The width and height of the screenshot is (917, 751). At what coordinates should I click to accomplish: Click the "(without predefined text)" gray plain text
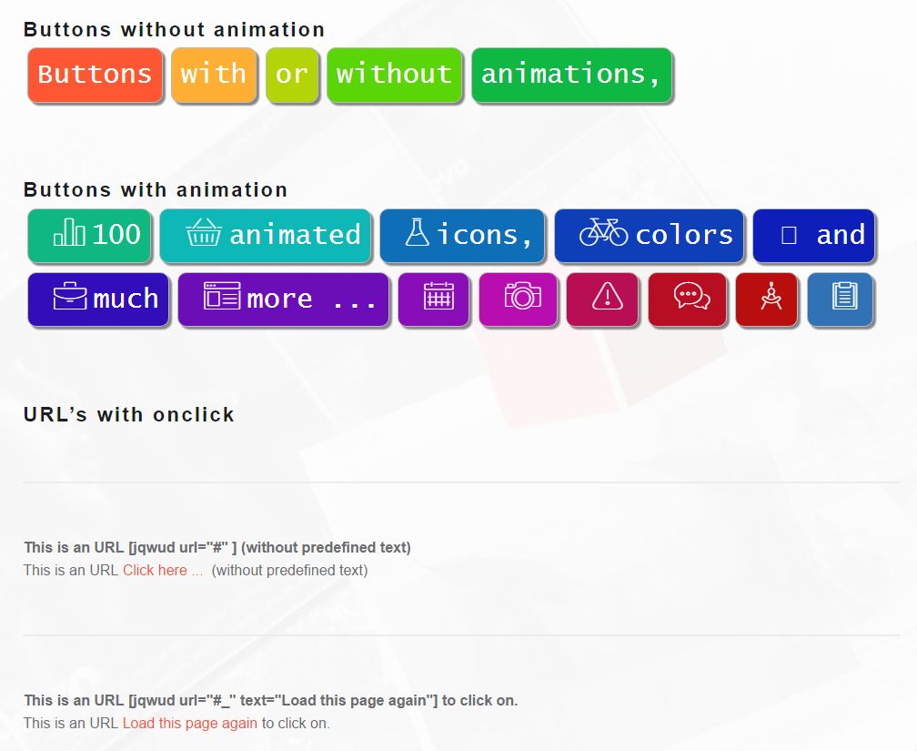pyautogui.click(x=289, y=570)
